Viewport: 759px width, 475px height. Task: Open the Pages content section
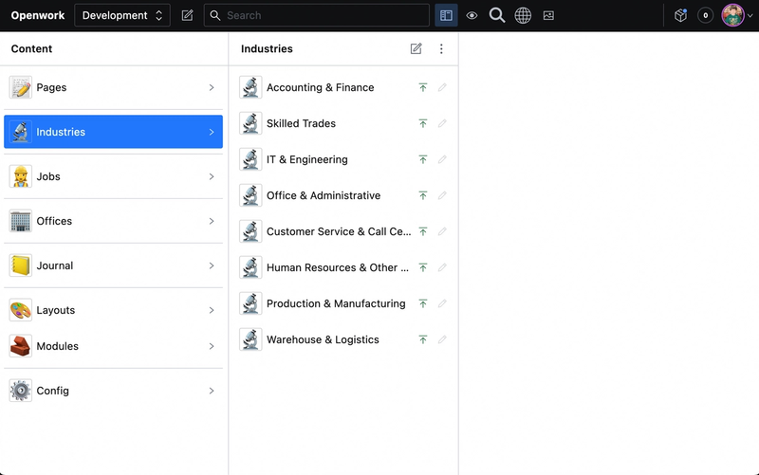point(113,87)
